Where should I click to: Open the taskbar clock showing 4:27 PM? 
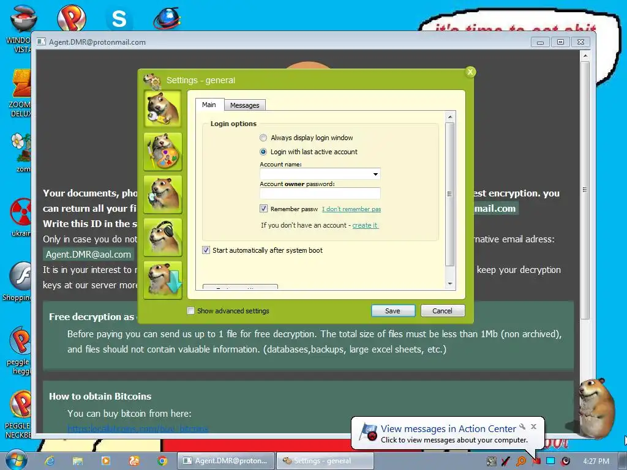click(596, 461)
